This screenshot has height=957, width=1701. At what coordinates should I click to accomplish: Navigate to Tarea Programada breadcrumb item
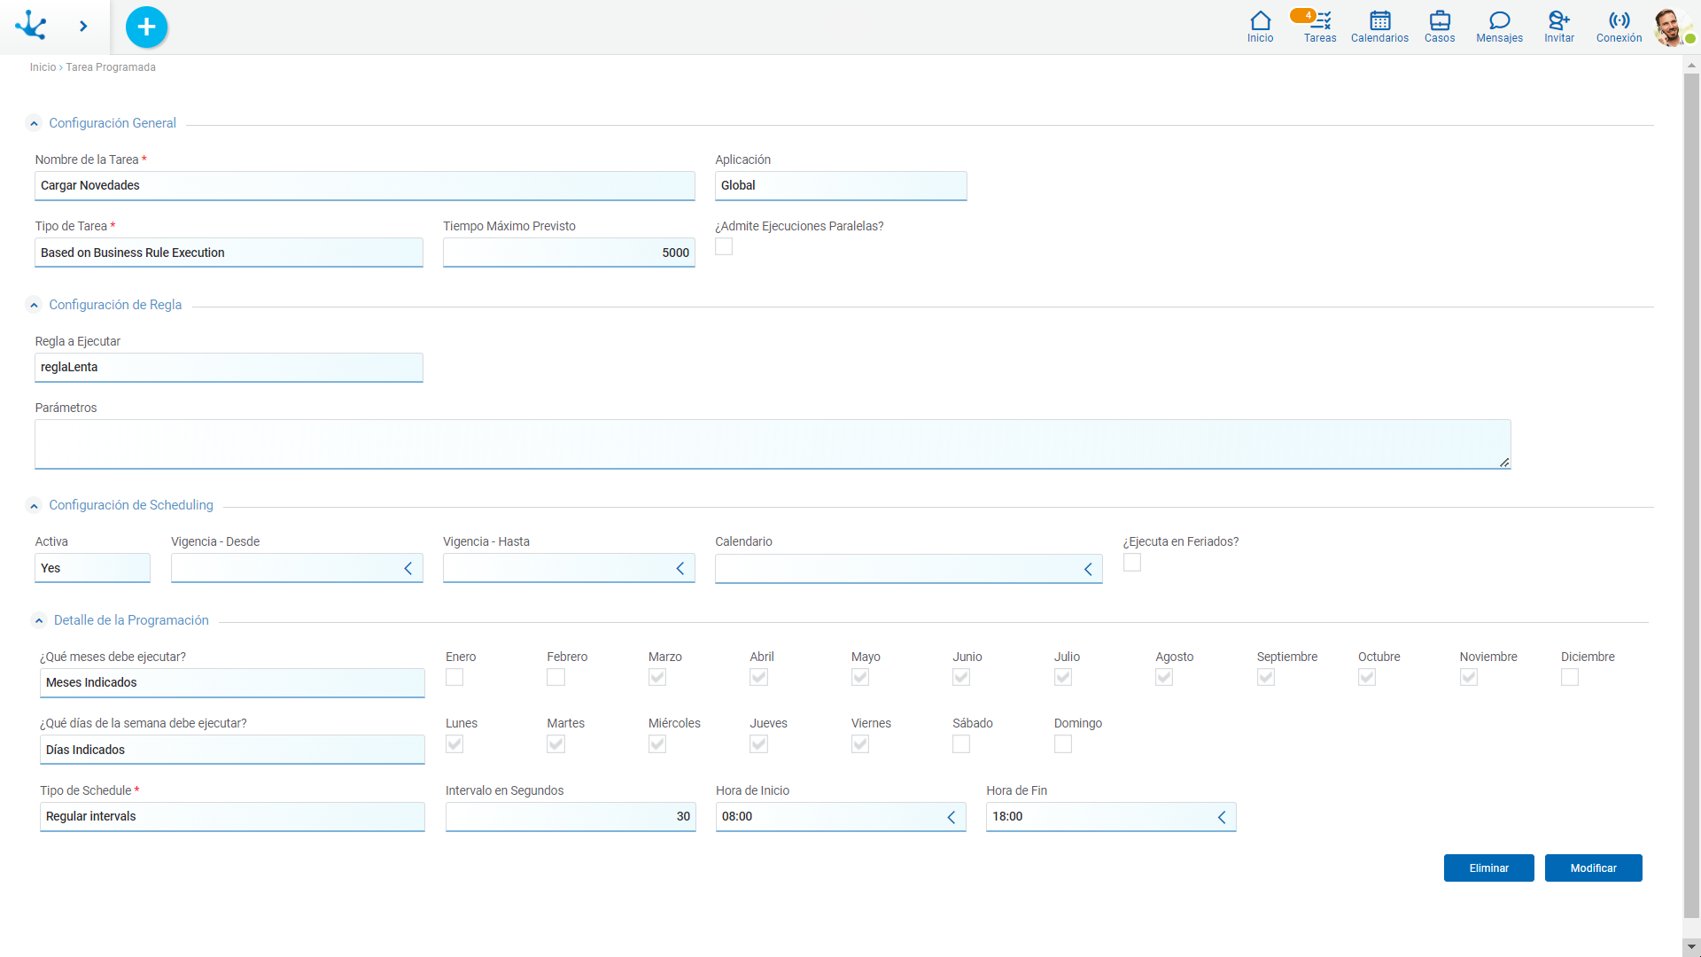tap(109, 66)
